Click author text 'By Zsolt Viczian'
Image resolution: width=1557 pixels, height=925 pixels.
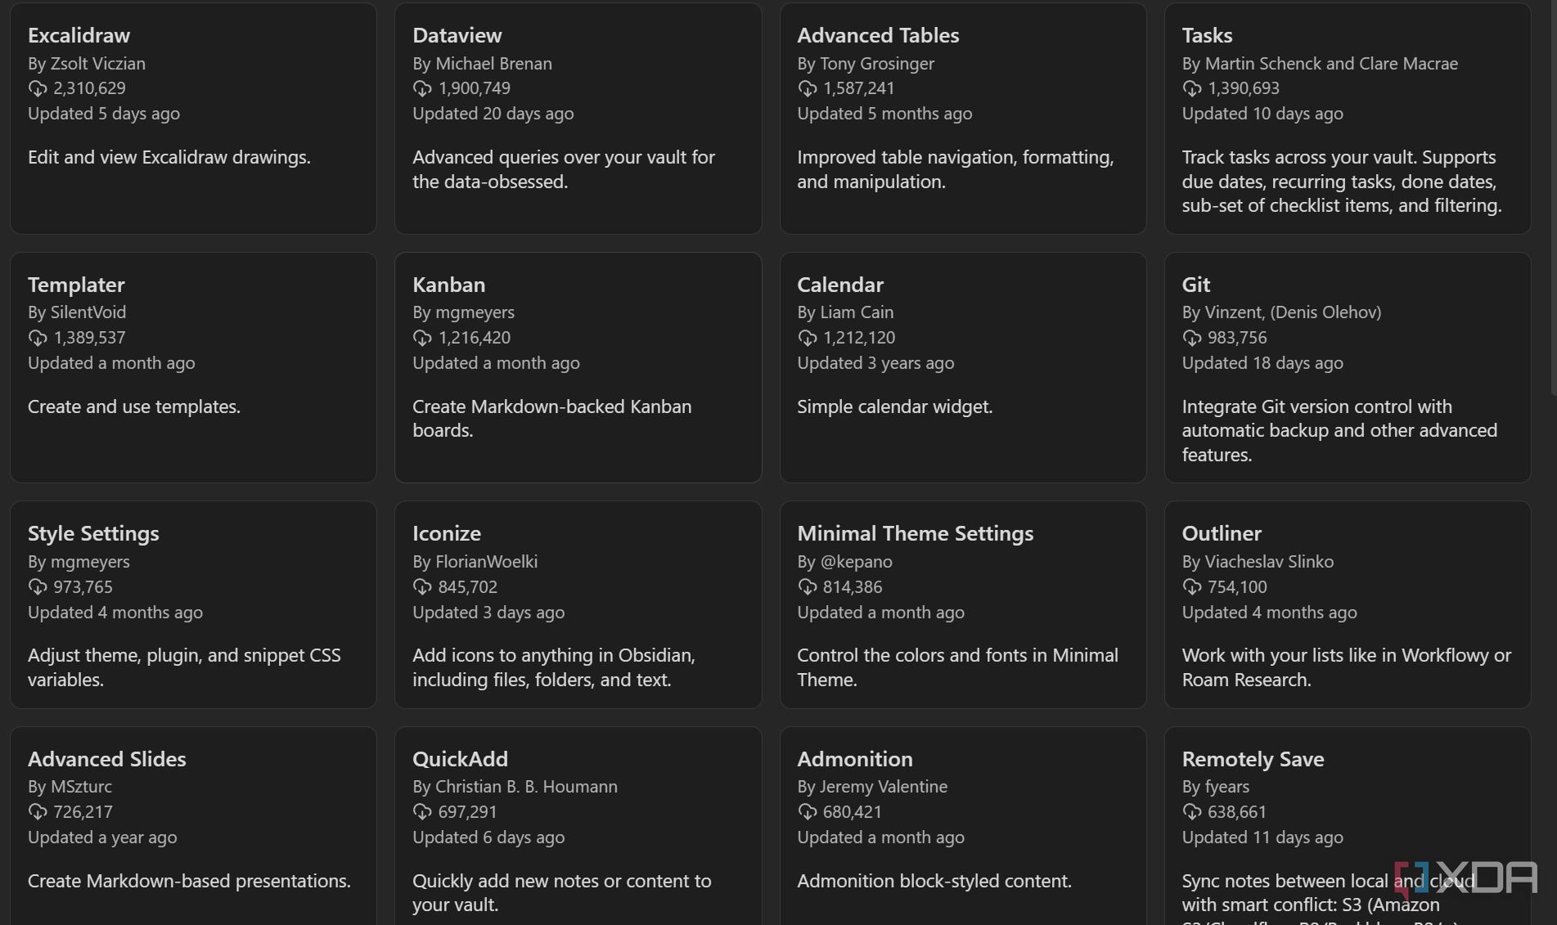pos(87,64)
